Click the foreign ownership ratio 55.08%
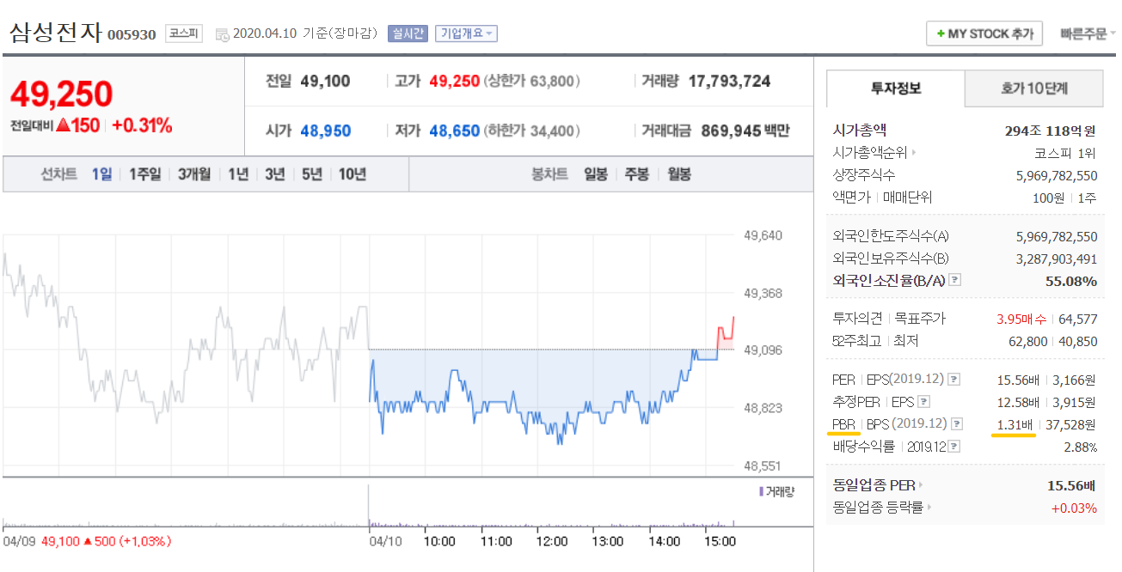 (x=1071, y=281)
